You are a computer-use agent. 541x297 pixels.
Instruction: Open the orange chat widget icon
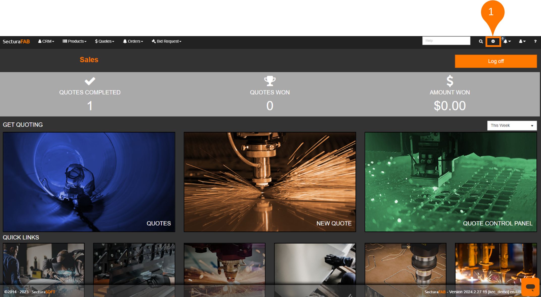(530, 287)
